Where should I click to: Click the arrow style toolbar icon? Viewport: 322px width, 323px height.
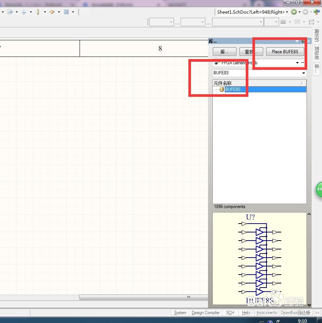click(x=312, y=22)
